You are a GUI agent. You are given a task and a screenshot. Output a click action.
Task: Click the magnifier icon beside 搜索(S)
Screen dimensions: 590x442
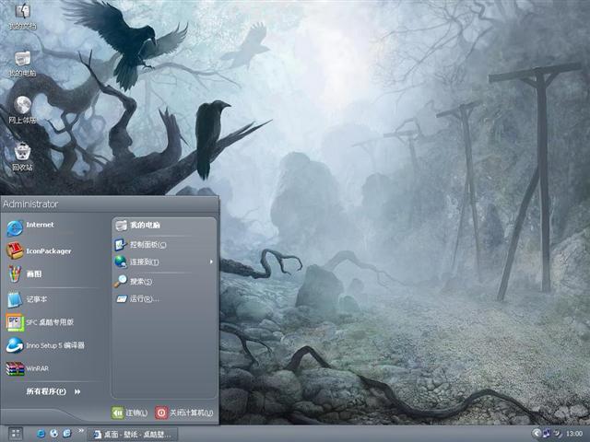coord(121,281)
